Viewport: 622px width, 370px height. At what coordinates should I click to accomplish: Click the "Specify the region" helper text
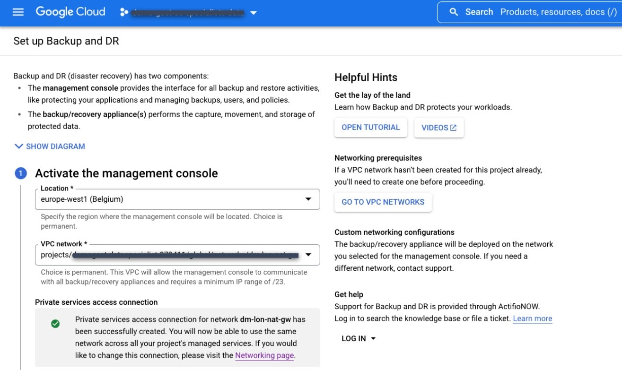161,221
